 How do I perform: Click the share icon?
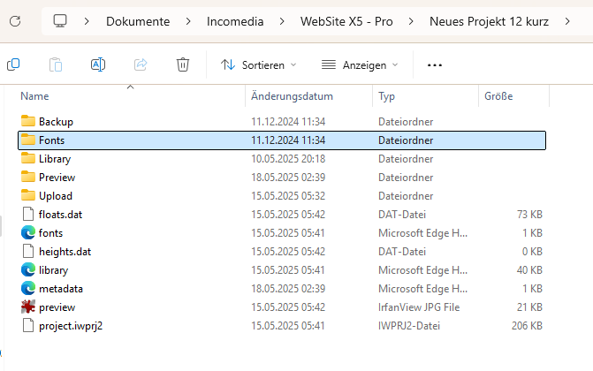coord(141,64)
